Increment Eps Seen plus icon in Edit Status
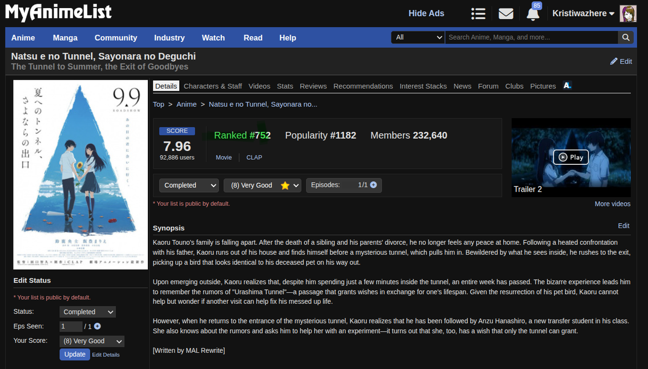Viewport: 648px width, 369px height. click(x=97, y=327)
